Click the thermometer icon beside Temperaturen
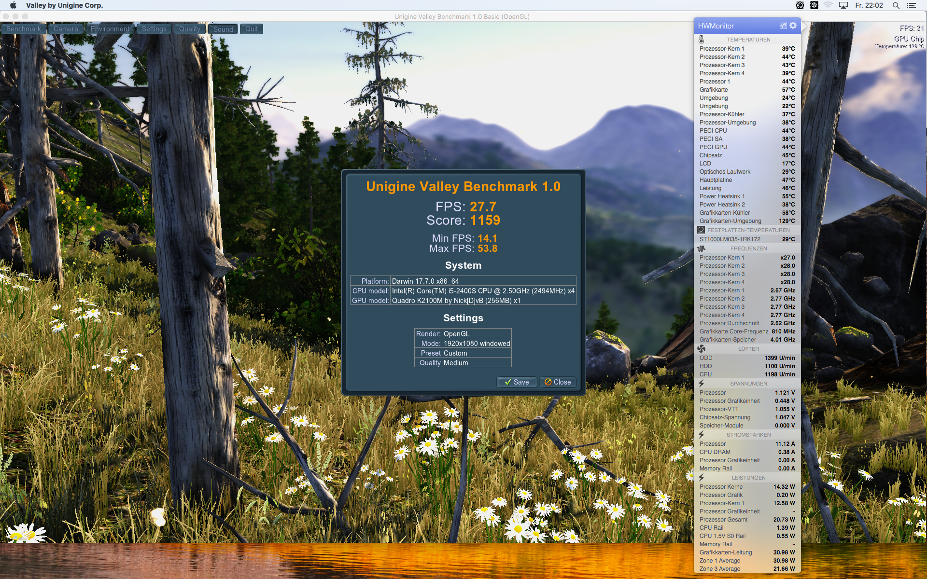This screenshot has width=927, height=579. [702, 40]
